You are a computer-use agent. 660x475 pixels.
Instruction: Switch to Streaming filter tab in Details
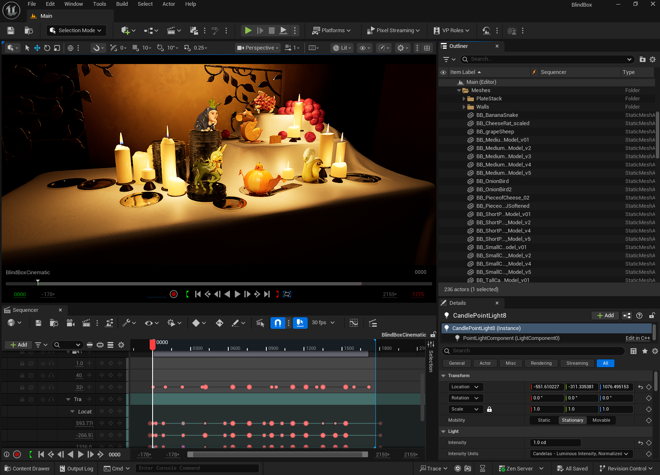click(577, 363)
